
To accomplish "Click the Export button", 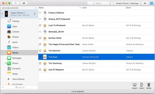I will (x=135, y=86).
